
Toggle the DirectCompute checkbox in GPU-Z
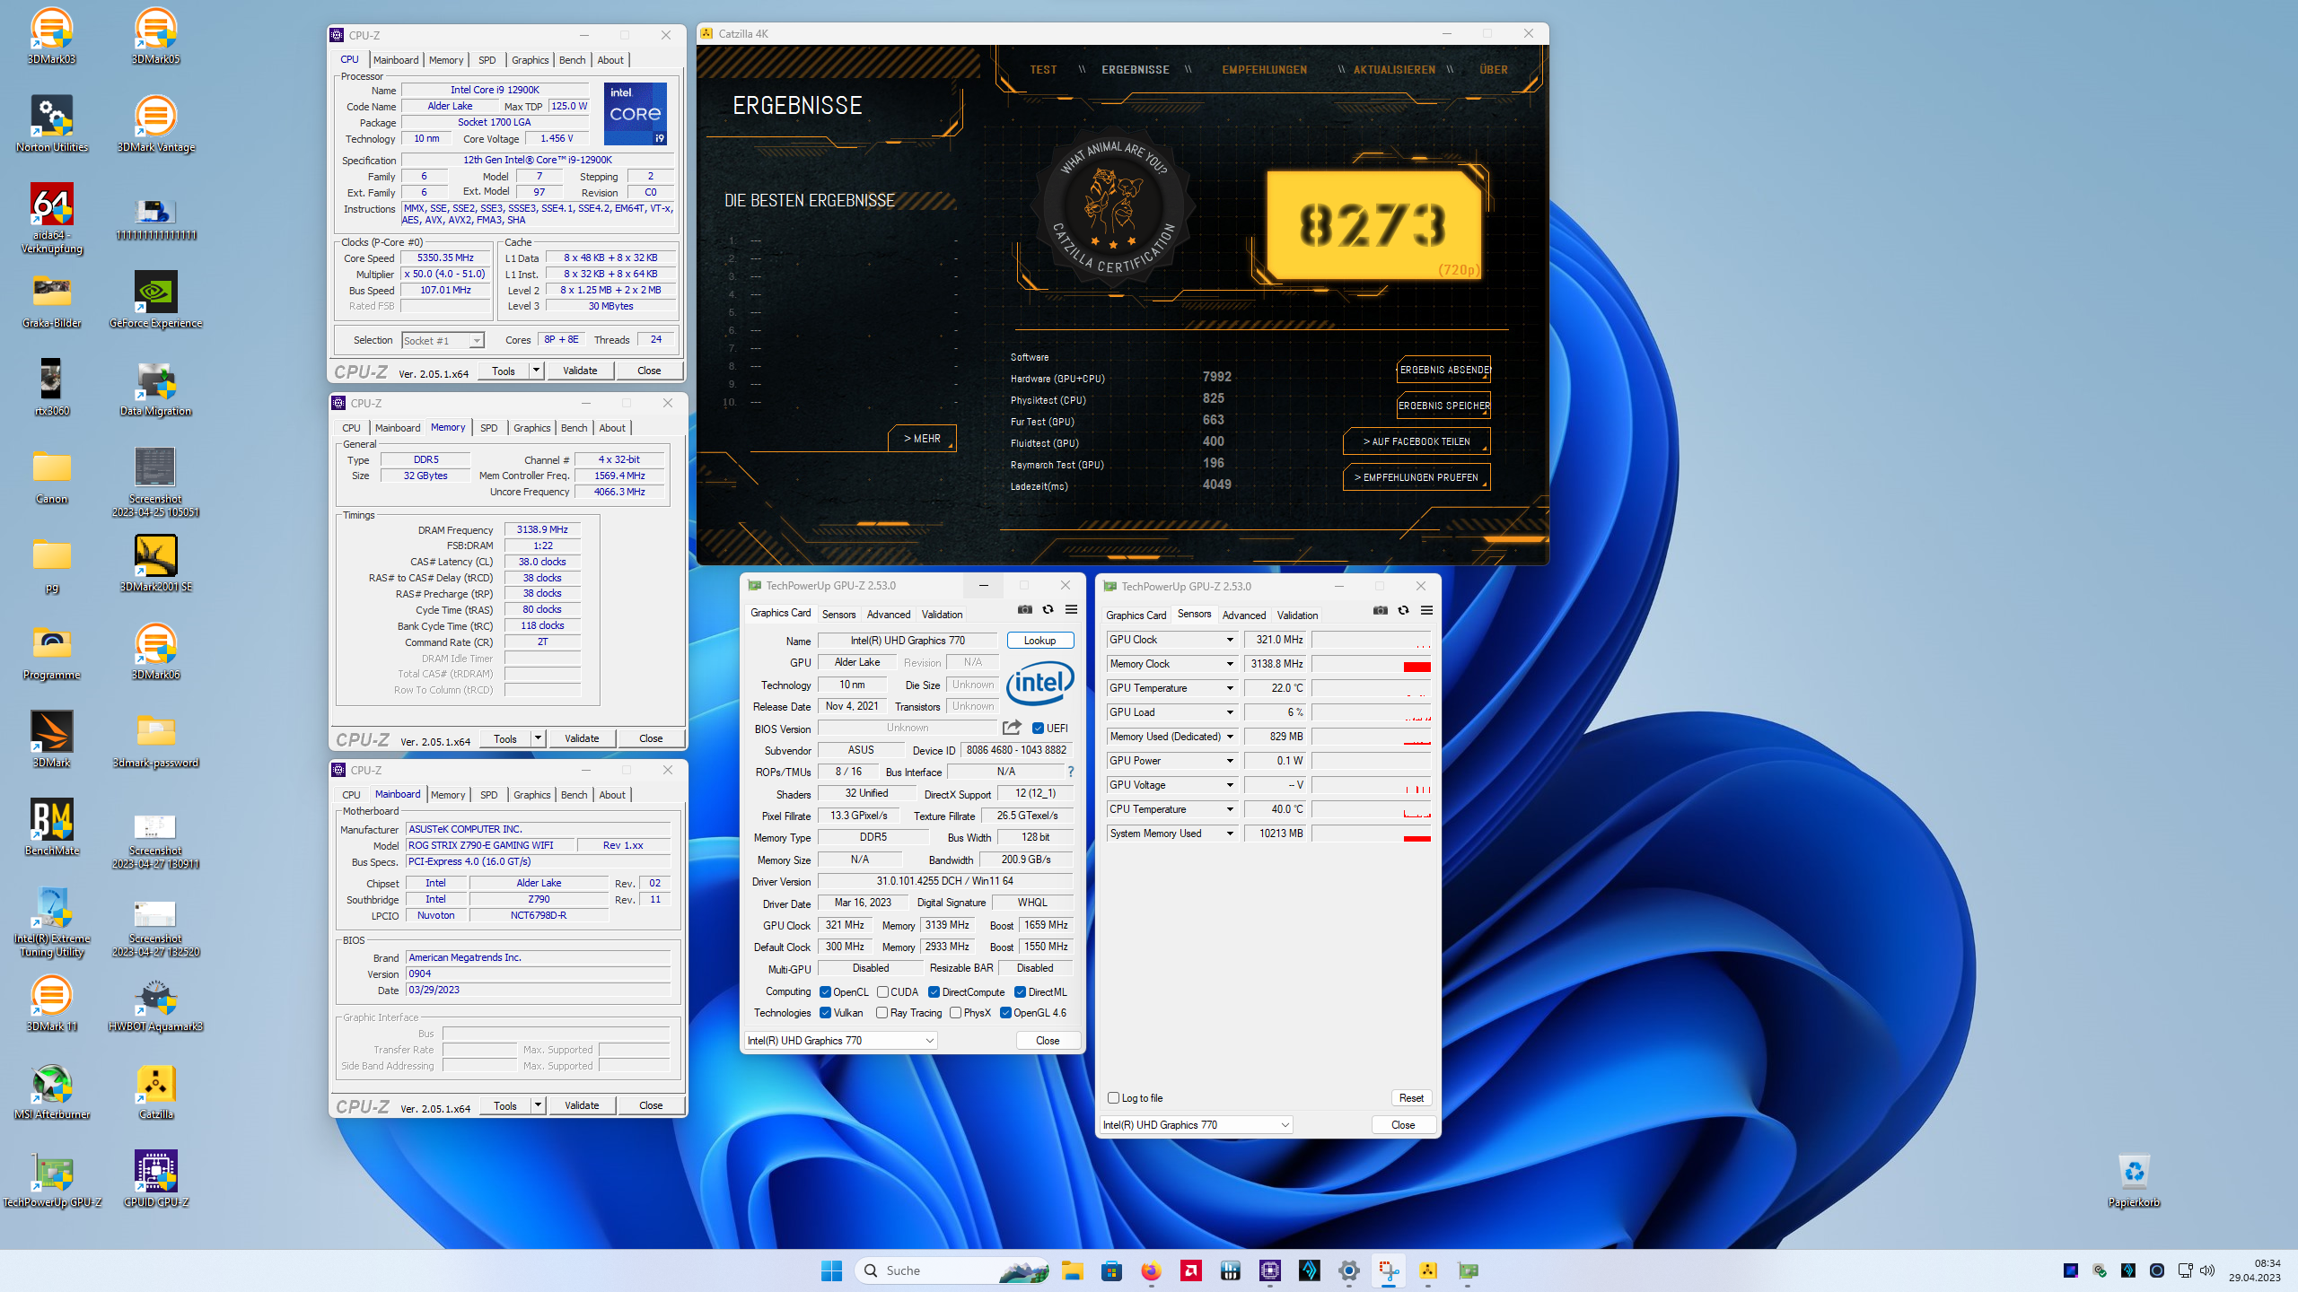934,992
